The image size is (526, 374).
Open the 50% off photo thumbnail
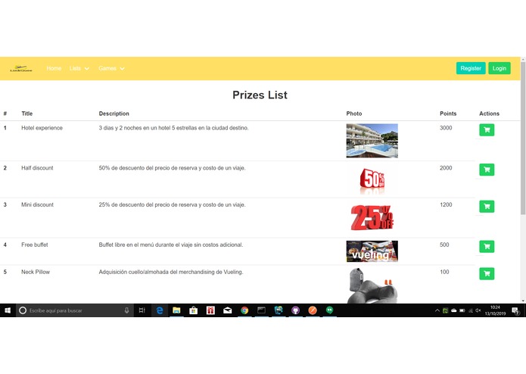tap(372, 180)
